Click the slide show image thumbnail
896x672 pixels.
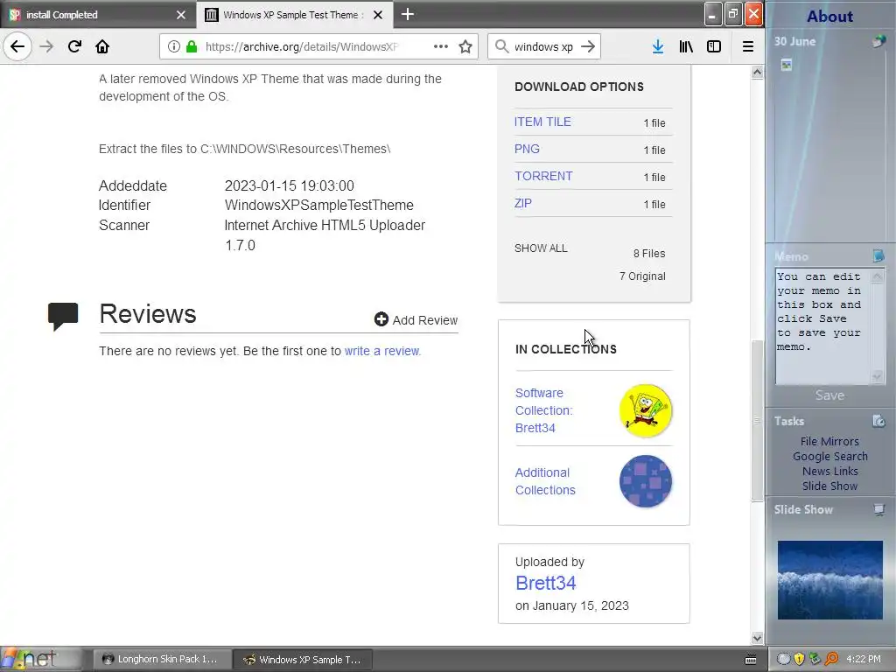[x=829, y=580]
